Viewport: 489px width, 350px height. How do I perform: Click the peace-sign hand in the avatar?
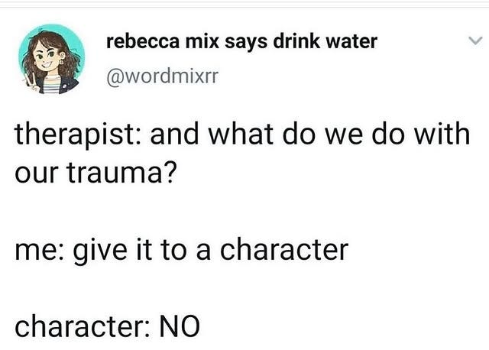coord(31,82)
